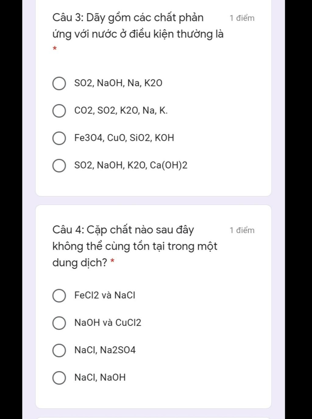Screen dimensions: 312x419
Task: Click the 'NaCl, Na2SO4' option label
Action: pyautogui.click(x=105, y=350)
